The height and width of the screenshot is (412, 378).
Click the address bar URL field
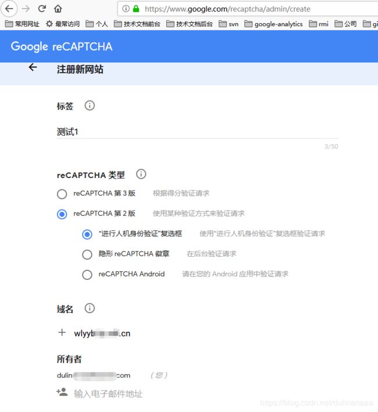[x=248, y=9]
